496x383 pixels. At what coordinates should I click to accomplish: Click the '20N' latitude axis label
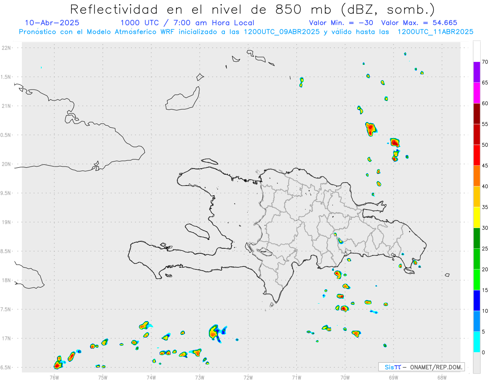[x=7, y=164]
